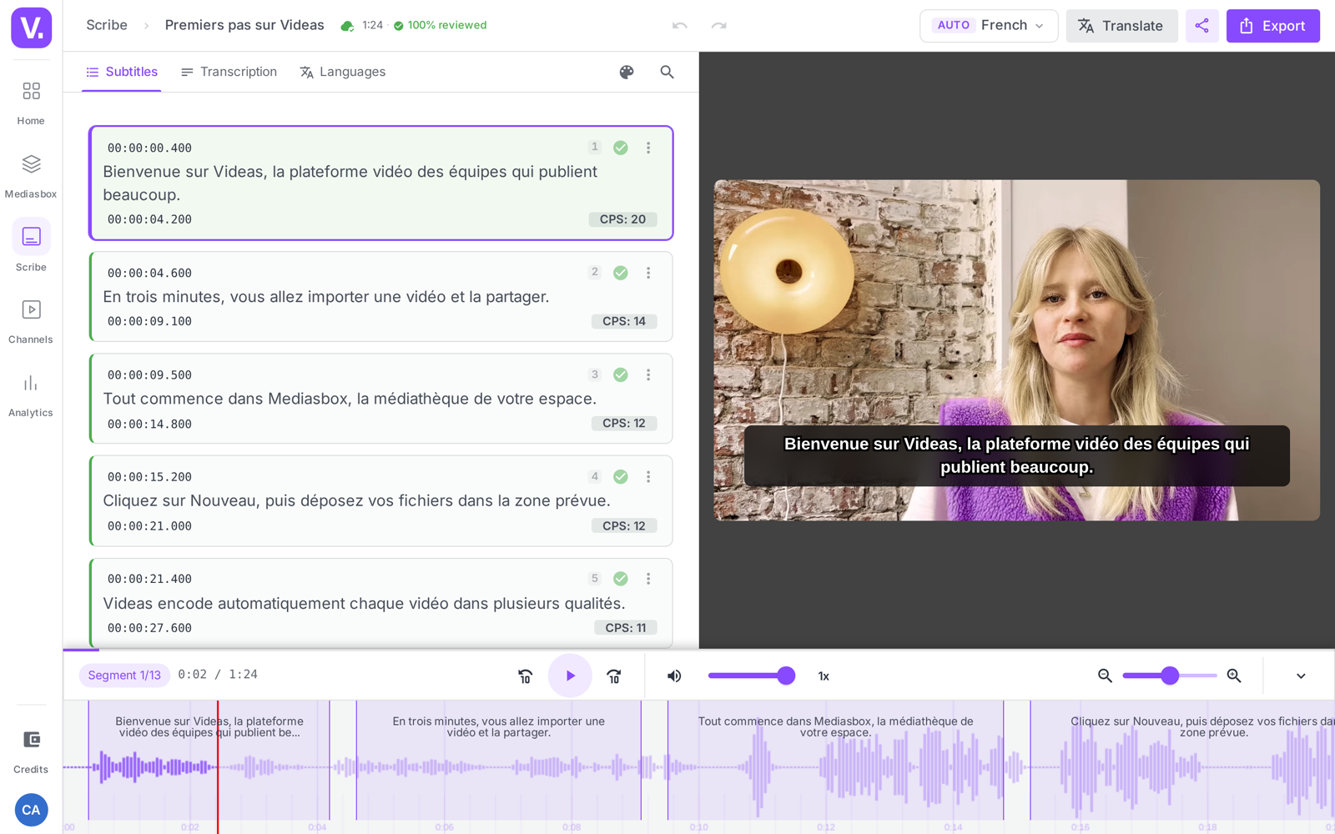The width and height of the screenshot is (1335, 834).
Task: Adjust the volume slider
Action: point(750,676)
